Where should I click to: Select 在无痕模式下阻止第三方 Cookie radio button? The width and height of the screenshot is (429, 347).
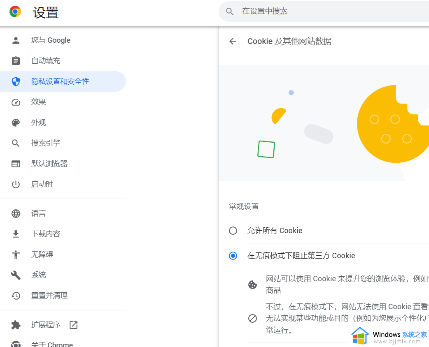(233, 256)
